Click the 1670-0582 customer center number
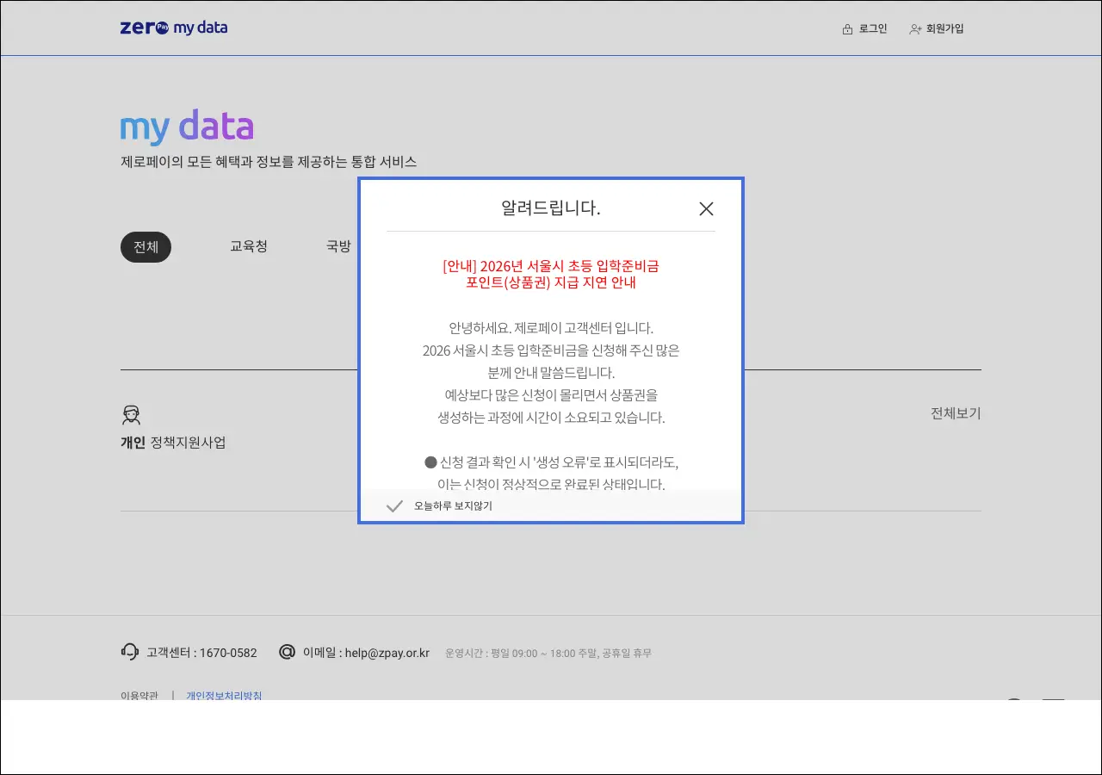The image size is (1102, 775). coord(227,653)
